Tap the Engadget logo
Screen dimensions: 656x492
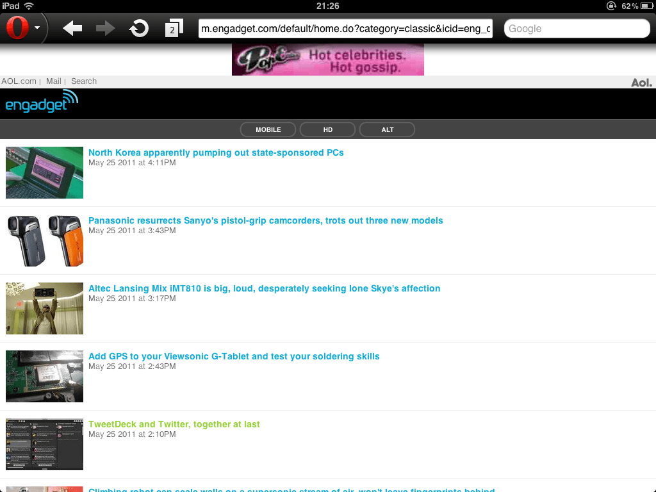pyautogui.click(x=42, y=102)
